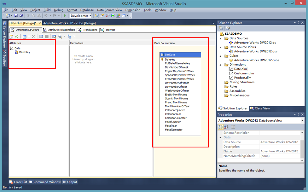The height and width of the screenshot is (192, 308).
Task: Select Customer.dim in Solution Explorer
Action: [x=244, y=73]
